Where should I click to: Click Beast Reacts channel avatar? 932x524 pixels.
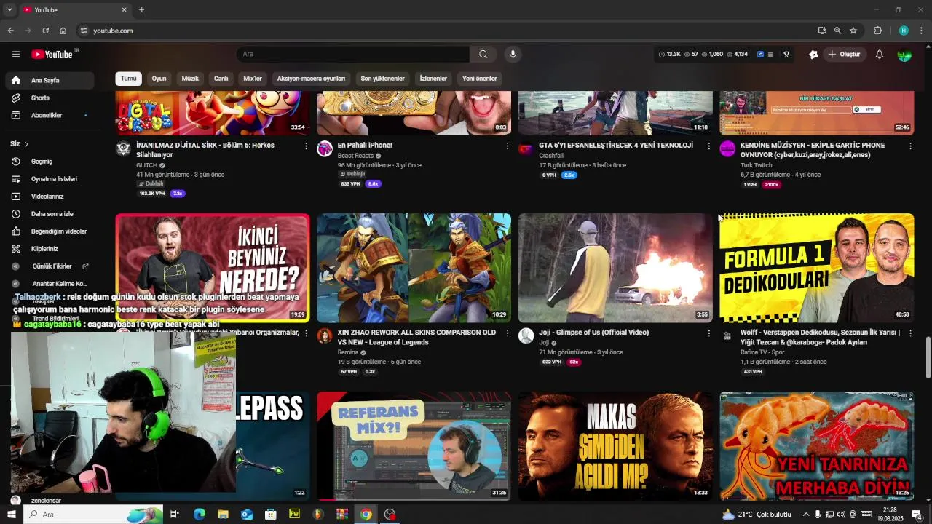coord(325,149)
